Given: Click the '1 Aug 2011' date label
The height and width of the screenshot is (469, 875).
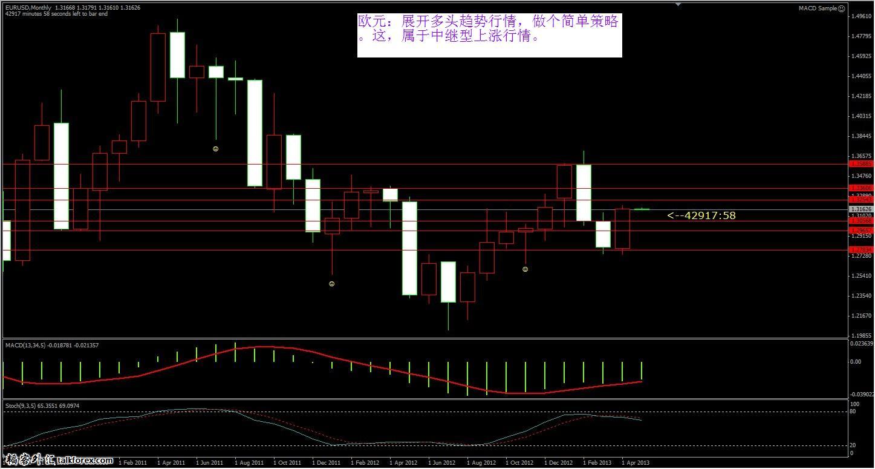Looking at the screenshot, I should (x=249, y=462).
